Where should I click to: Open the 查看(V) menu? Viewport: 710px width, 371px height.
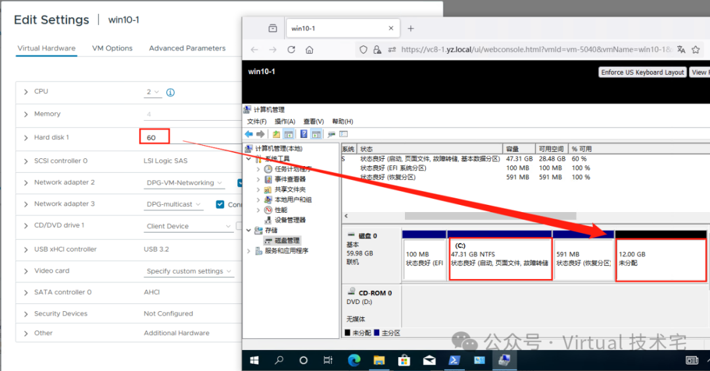coord(314,121)
